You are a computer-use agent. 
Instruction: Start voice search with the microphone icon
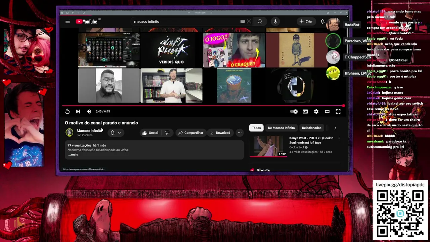click(275, 22)
